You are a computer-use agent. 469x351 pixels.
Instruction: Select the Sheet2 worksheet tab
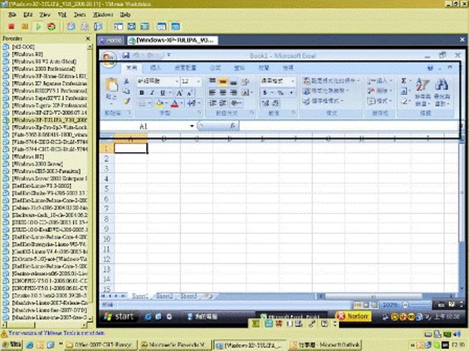point(165,296)
